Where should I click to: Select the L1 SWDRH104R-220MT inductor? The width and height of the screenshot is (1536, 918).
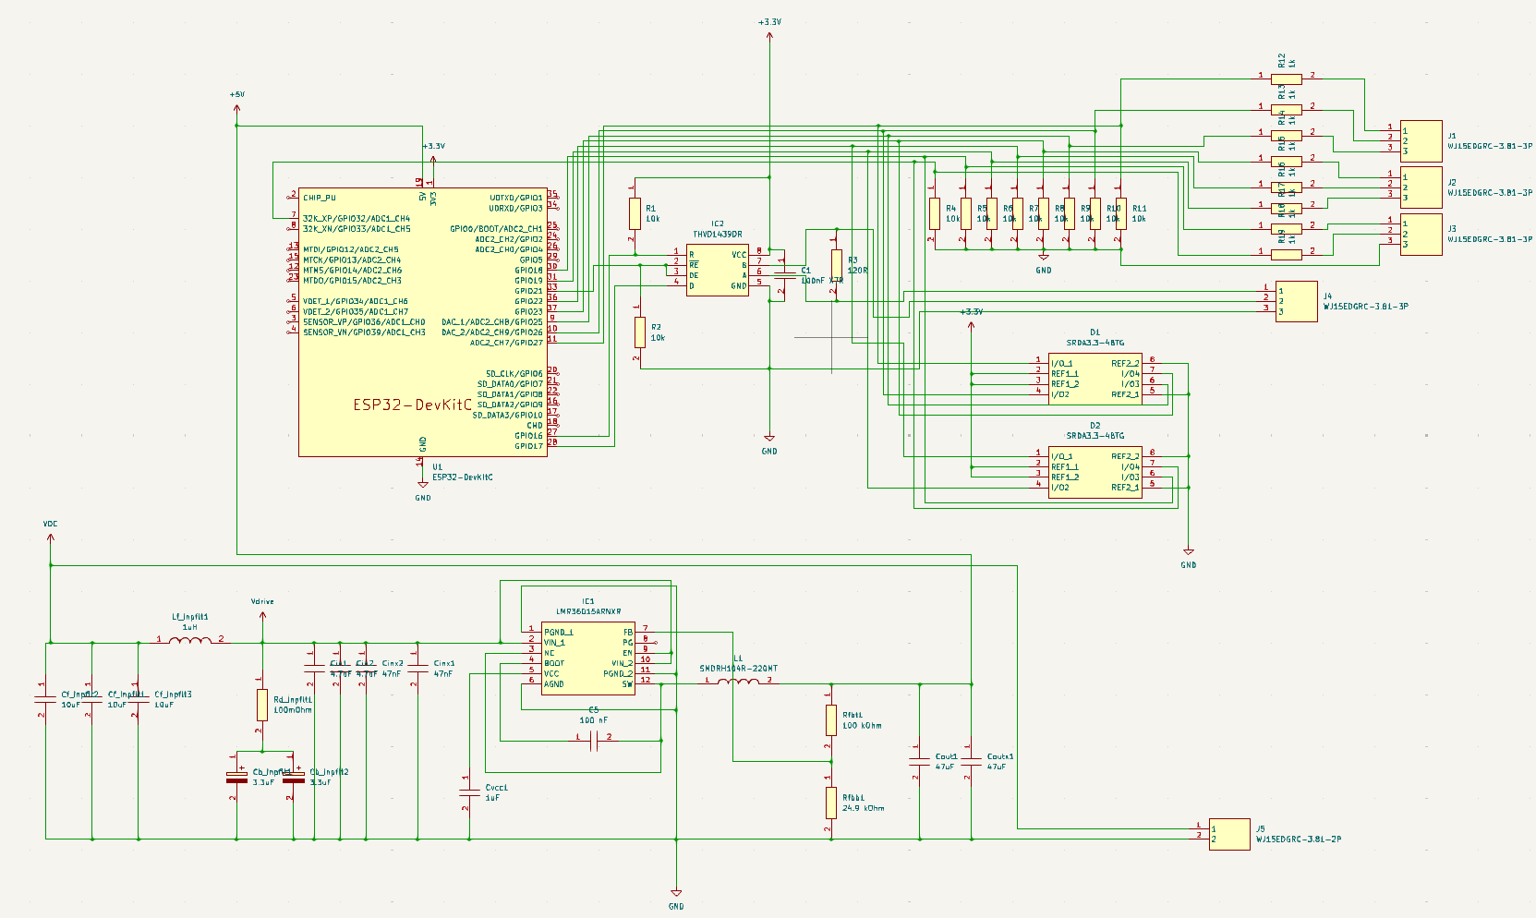[x=738, y=682]
